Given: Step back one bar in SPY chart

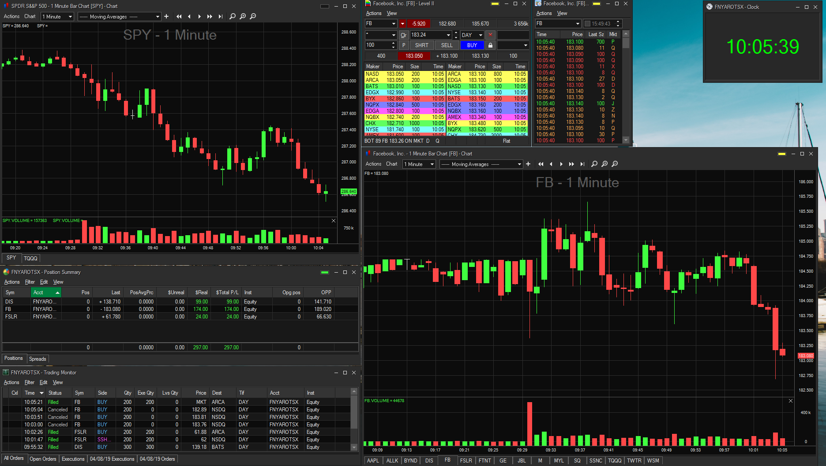Looking at the screenshot, I should pos(189,16).
